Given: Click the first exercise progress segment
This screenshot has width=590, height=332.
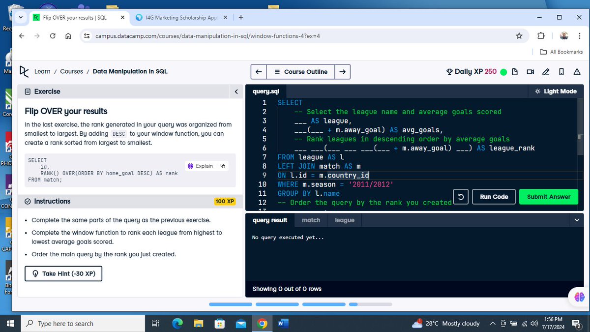Looking at the screenshot, I should 230,304.
